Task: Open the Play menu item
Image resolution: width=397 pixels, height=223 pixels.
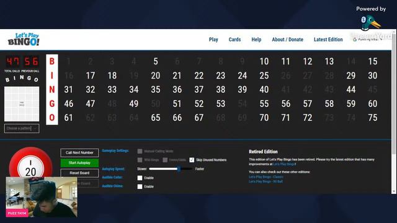Action: (213, 40)
